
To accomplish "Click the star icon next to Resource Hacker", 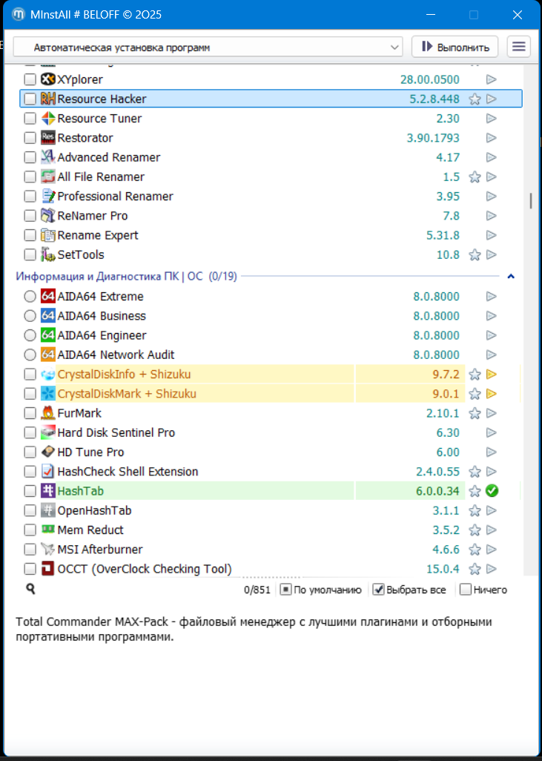I will pyautogui.click(x=475, y=99).
